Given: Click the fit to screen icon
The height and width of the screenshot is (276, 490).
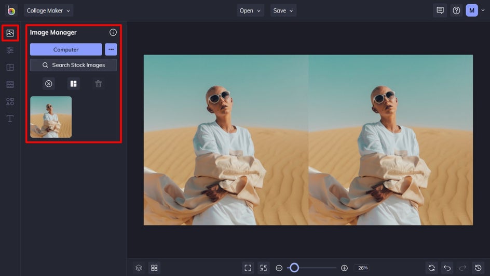Looking at the screenshot, I should [248, 268].
